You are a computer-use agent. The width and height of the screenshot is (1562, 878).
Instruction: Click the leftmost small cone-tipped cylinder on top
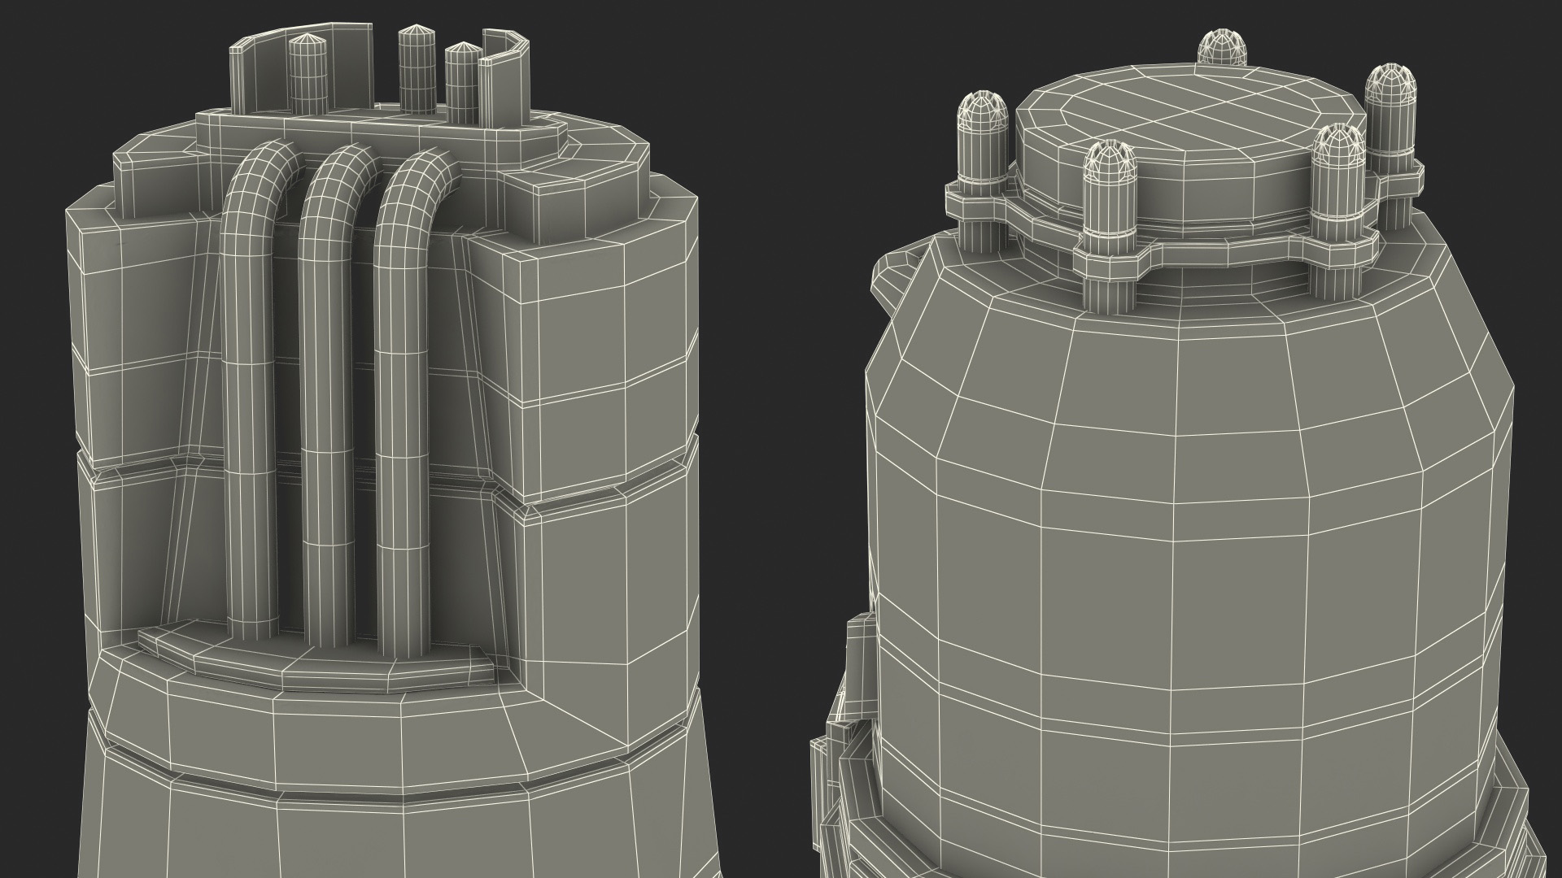click(x=307, y=75)
